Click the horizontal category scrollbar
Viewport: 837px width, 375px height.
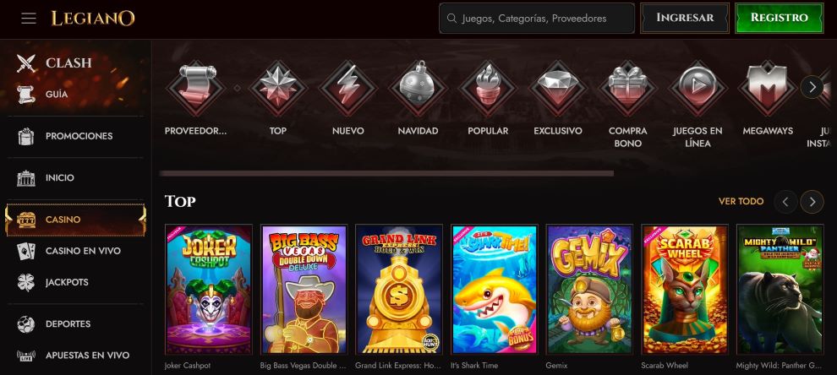coord(387,173)
